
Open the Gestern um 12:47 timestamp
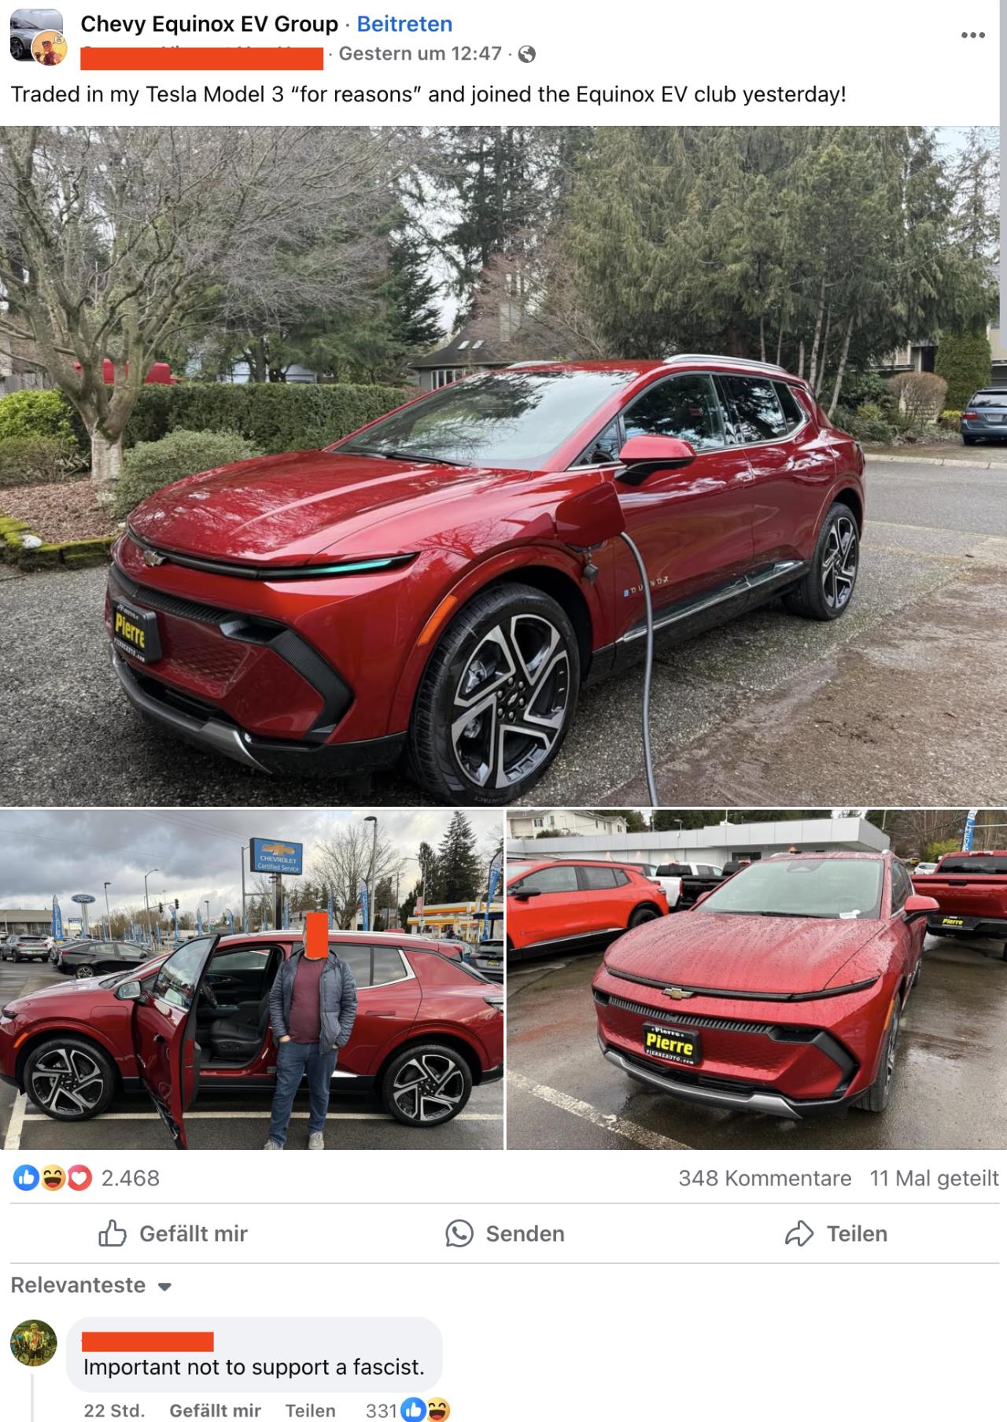tap(420, 53)
